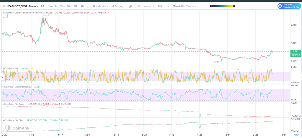This screenshot has height=138, width=302.
Task: Claim the 7-Day Free VIP Trial
Action: [x=289, y=6]
